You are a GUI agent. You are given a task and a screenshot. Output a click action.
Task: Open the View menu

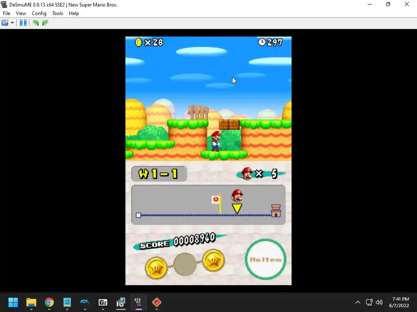pyautogui.click(x=21, y=13)
